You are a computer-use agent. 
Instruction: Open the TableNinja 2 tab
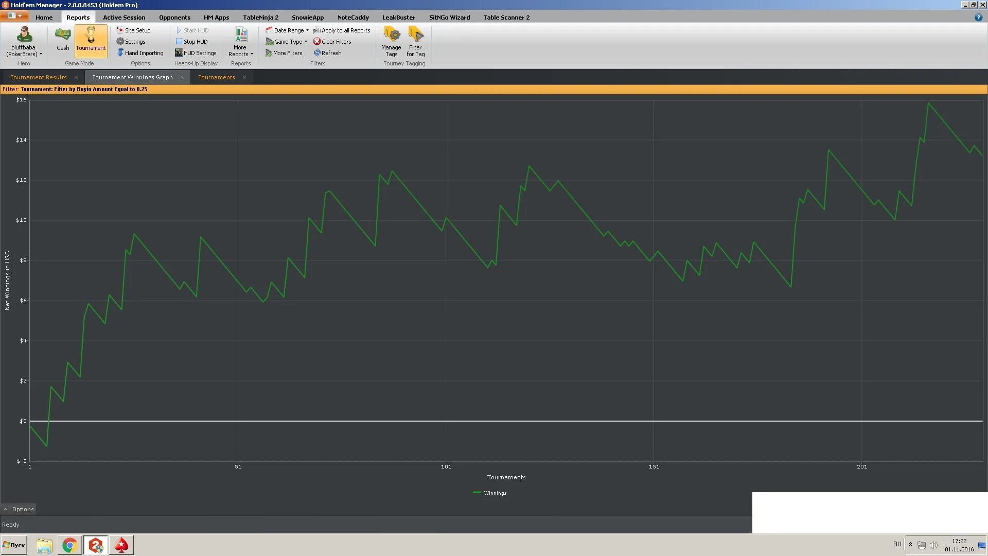pos(260,18)
